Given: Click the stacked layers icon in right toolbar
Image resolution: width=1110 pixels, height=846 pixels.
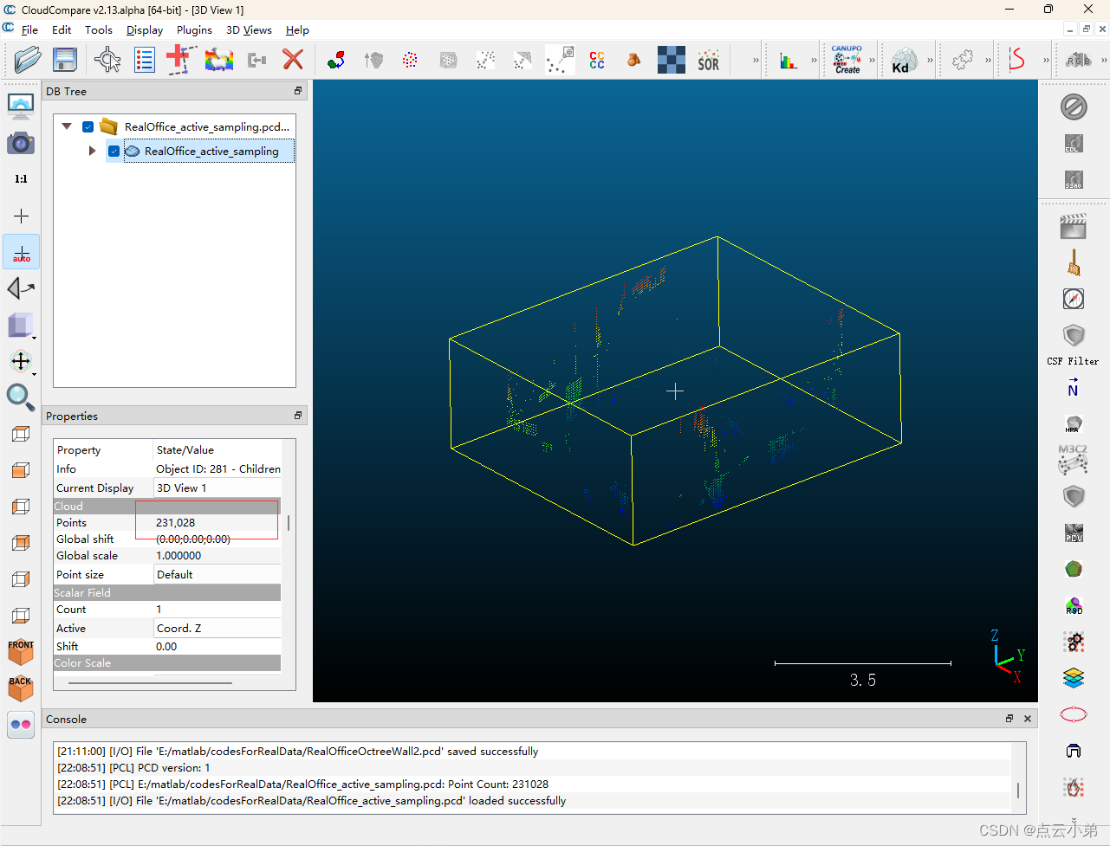Looking at the screenshot, I should pos(1074,677).
